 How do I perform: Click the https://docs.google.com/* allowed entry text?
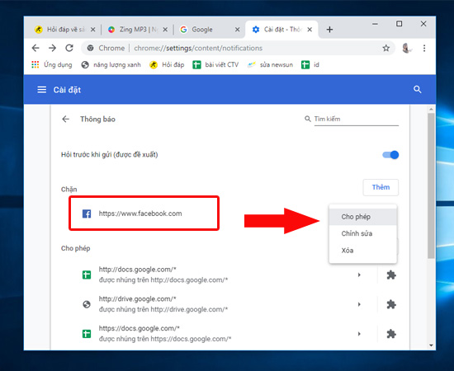[140, 328]
